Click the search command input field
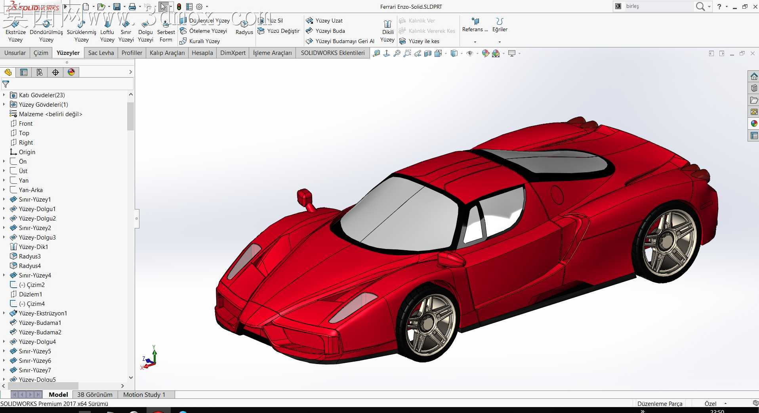 click(658, 6)
